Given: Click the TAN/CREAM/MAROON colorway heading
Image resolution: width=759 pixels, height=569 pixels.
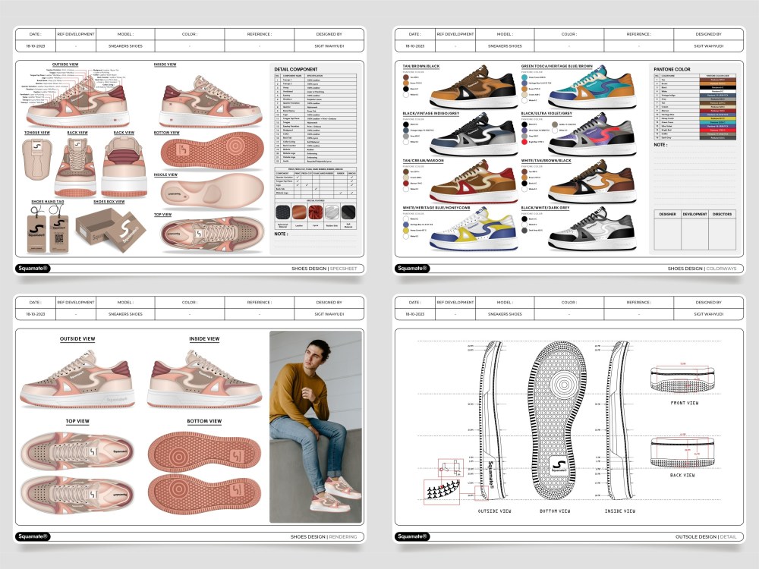Looking at the screenshot, I should (423, 160).
